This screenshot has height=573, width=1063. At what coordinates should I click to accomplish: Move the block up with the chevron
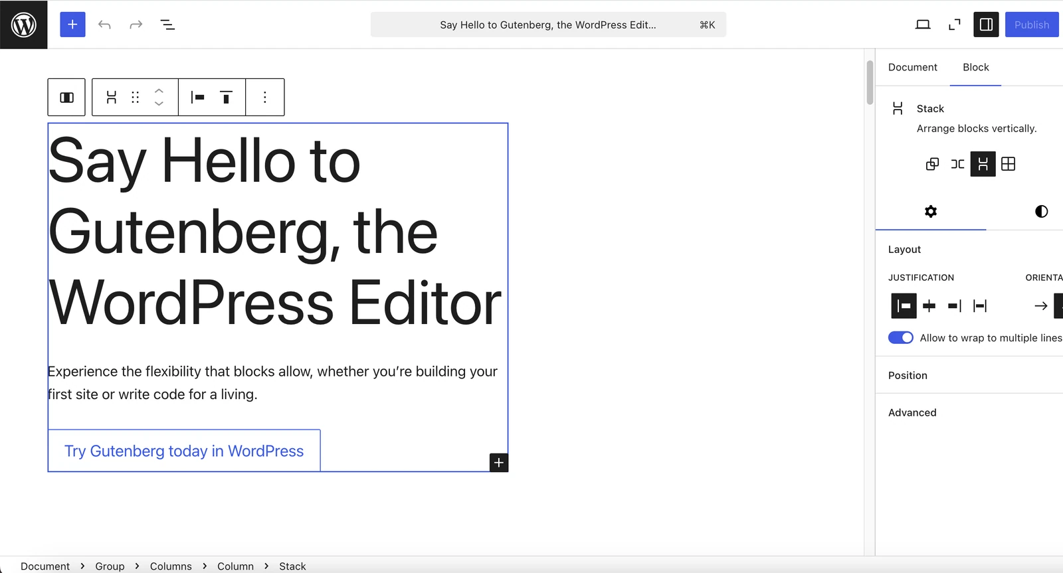[159, 91]
